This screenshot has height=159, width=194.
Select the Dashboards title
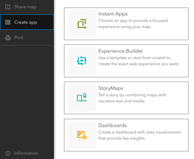point(112,125)
